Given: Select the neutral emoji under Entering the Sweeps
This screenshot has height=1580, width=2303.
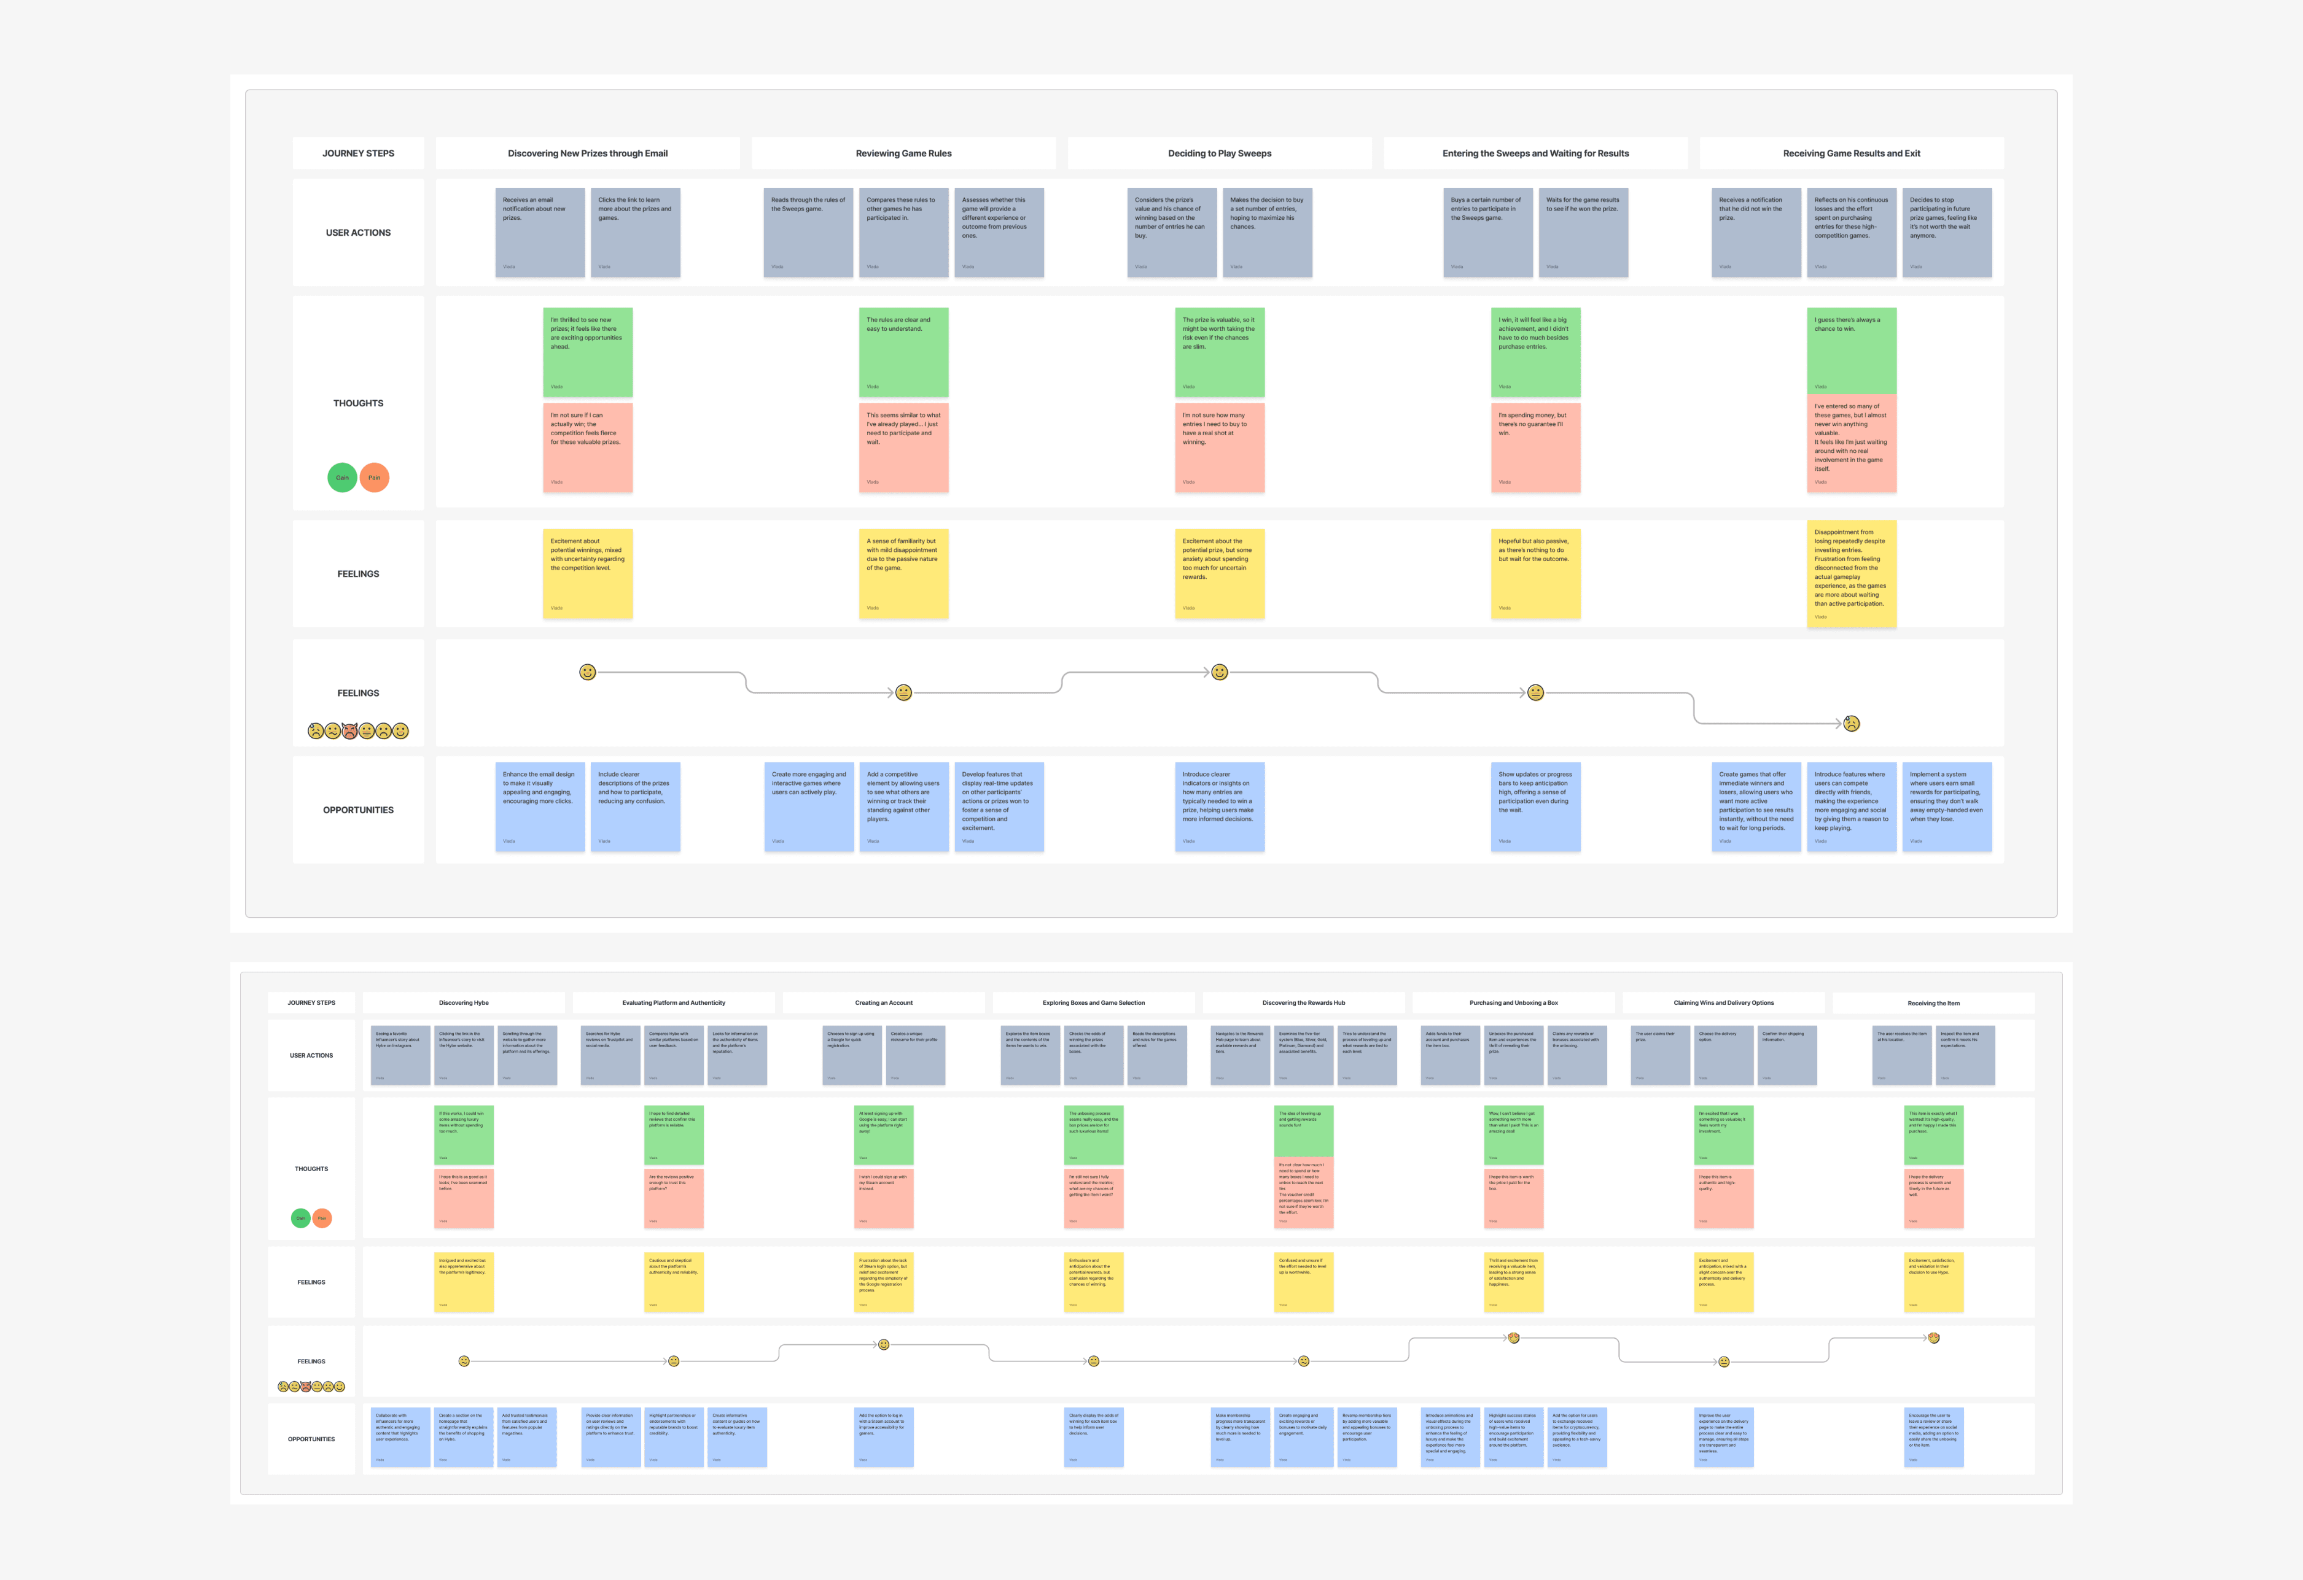Looking at the screenshot, I should coord(1535,692).
